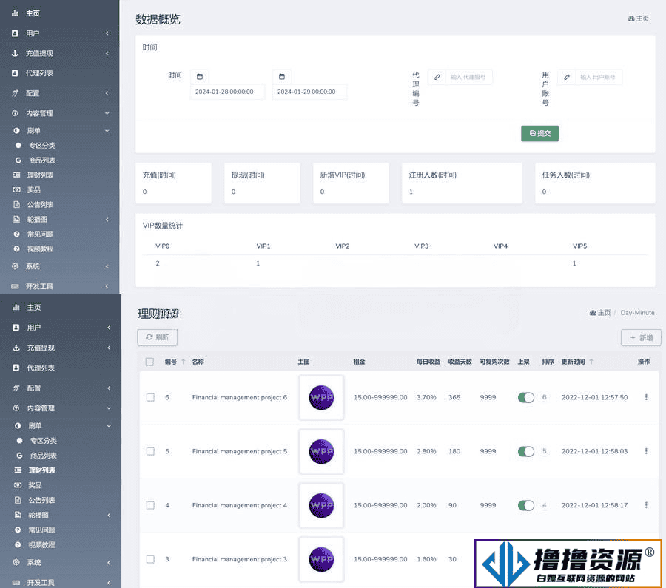Open three-dot actions for project 6 row
This screenshot has height=588, width=666.
pyautogui.click(x=646, y=397)
